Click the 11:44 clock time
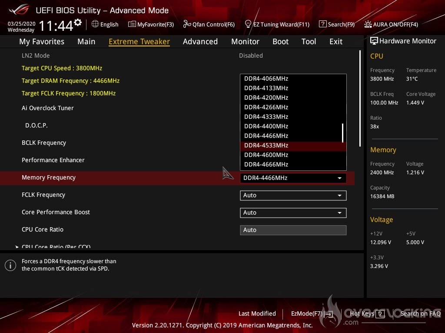The image size is (445, 333). click(56, 26)
